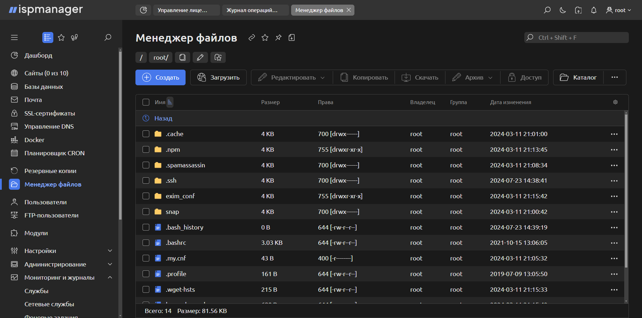Click the sidebar vertical scrollbar
Image resolution: width=642 pixels, height=318 pixels.
point(120,135)
